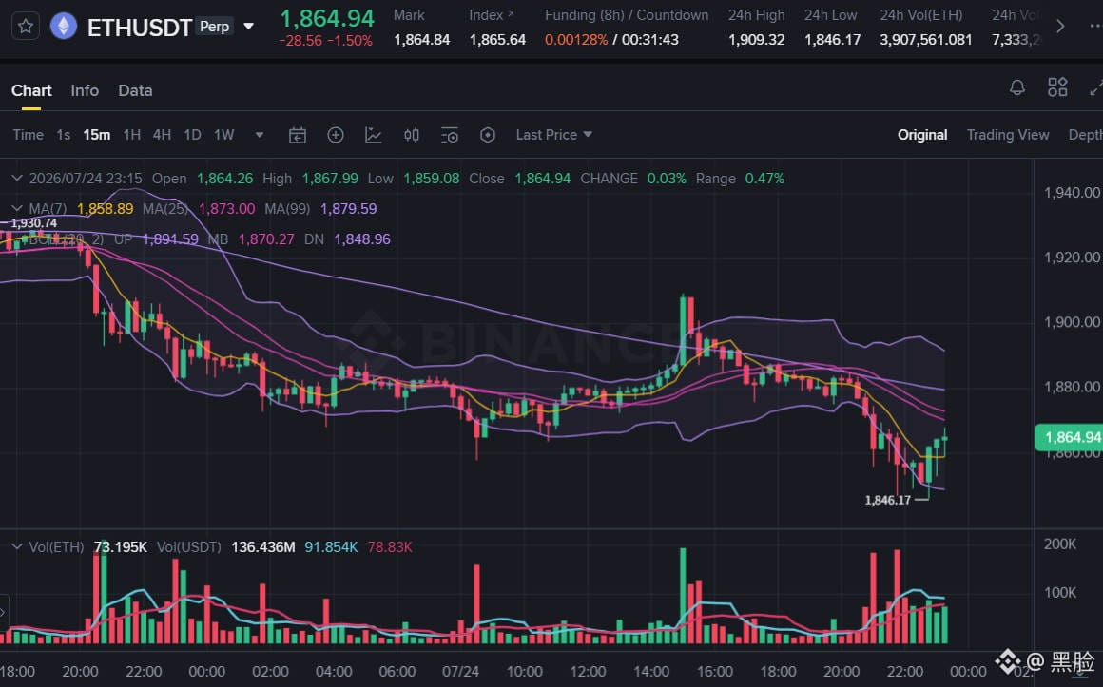Open price alert bell icon
1103x687 pixels.
coord(1017,87)
